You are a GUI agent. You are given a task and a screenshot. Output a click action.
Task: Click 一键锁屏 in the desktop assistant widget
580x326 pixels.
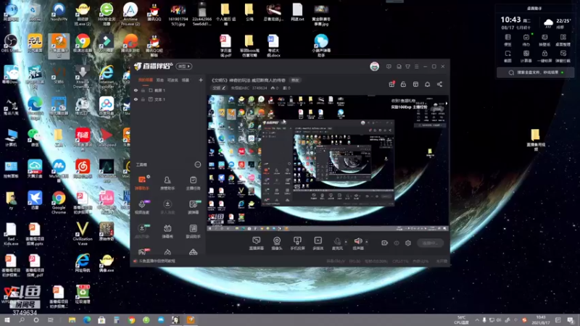pyautogui.click(x=544, y=57)
